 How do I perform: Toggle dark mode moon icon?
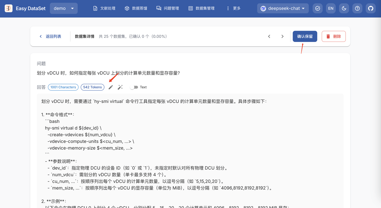tap(344, 8)
